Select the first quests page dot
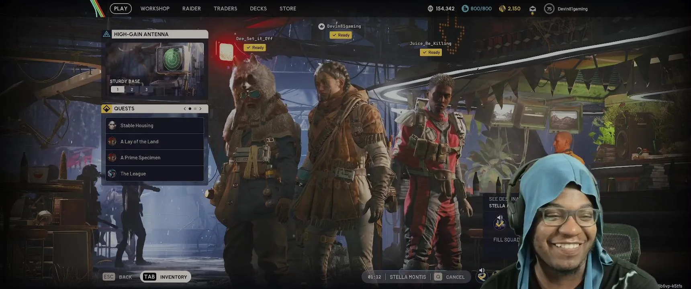Screen dimensions: 691x289 190,108
